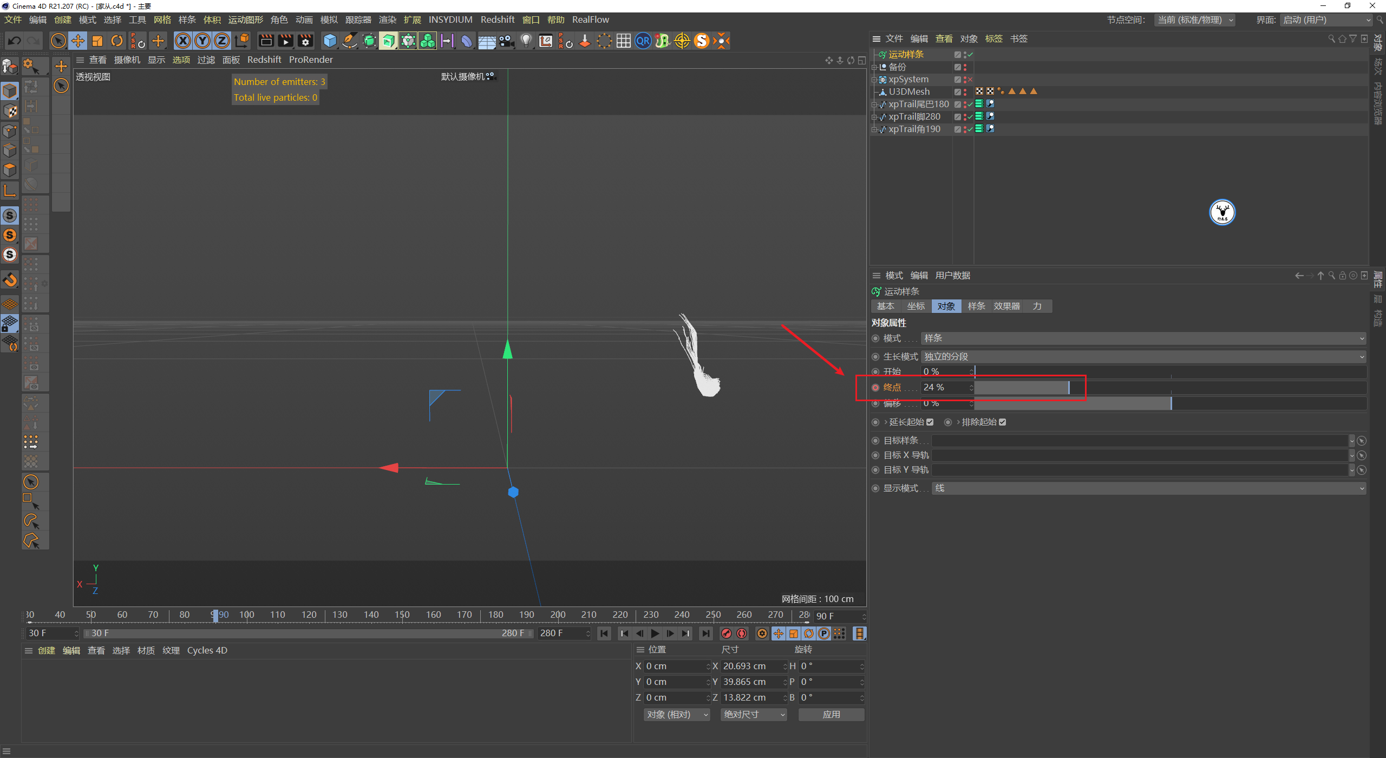Click the Camera object icon
Screen dimensions: 1386x758
[507, 41]
